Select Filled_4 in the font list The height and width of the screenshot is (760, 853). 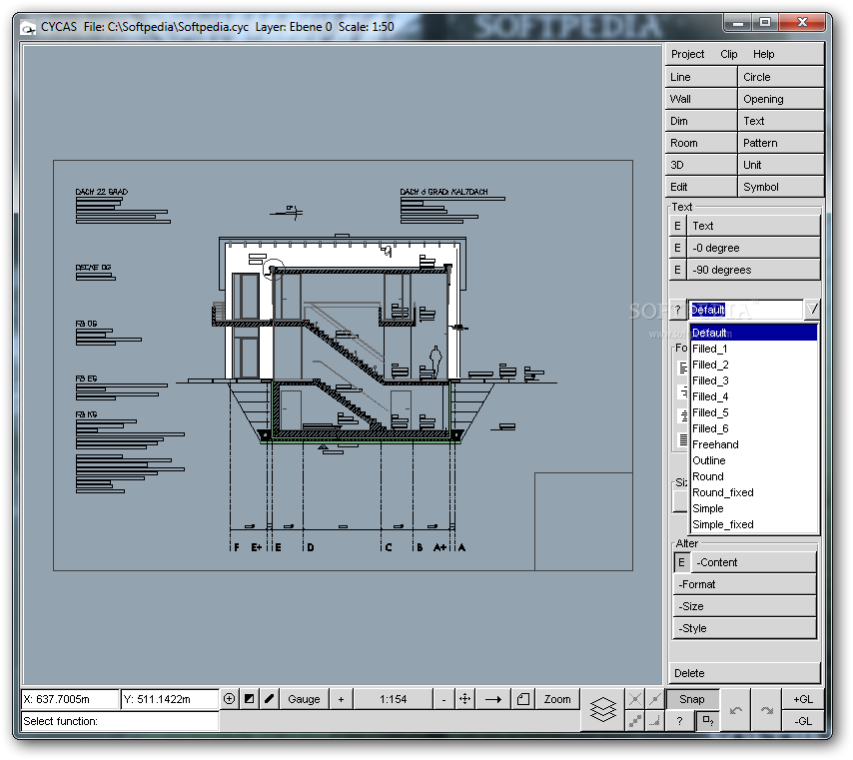tap(754, 396)
